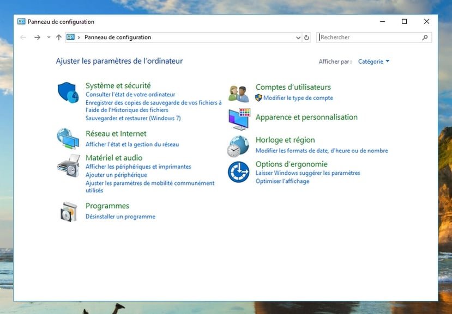Image resolution: width=452 pixels, height=314 pixels.
Task: Open Afficher l'état et la gestion du réseau
Action: pyautogui.click(x=132, y=144)
